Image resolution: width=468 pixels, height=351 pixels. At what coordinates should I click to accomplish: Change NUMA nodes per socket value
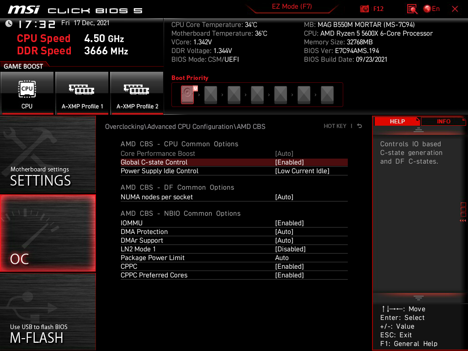(284, 197)
